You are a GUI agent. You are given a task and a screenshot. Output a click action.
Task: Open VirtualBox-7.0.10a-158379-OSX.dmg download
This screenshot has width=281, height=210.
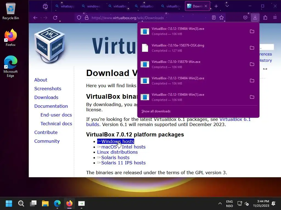(x=193, y=48)
